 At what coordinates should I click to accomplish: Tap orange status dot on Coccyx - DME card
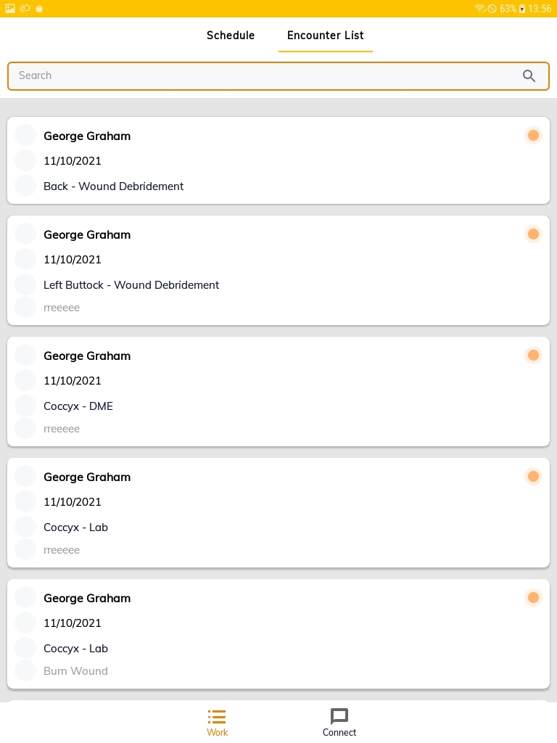pos(533,356)
